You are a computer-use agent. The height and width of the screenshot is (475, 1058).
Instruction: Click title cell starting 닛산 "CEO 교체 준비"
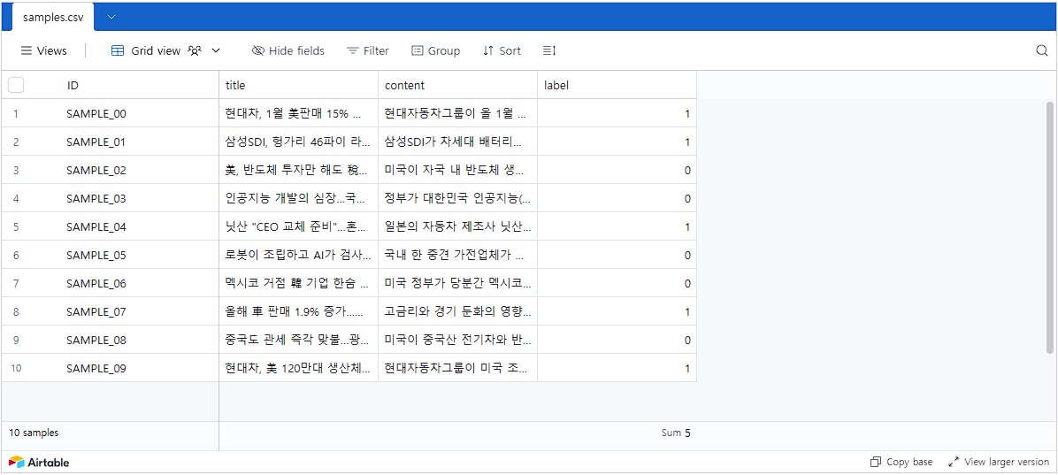coord(298,227)
